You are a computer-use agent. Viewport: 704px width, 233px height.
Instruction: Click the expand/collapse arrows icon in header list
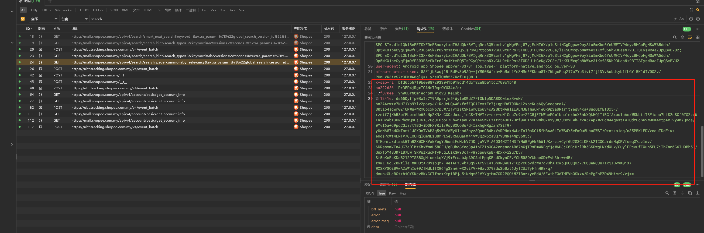682,37
